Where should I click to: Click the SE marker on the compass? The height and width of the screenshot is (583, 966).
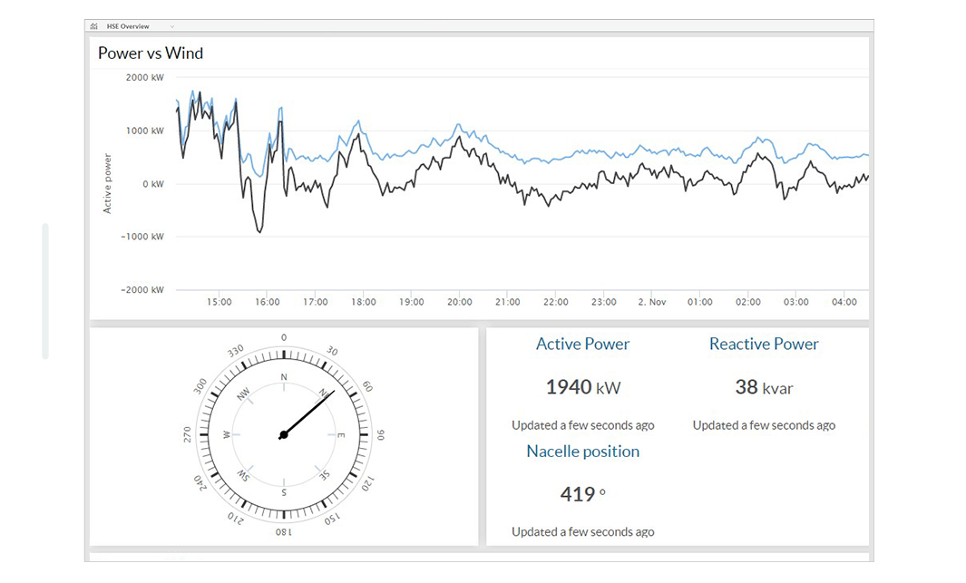click(325, 474)
